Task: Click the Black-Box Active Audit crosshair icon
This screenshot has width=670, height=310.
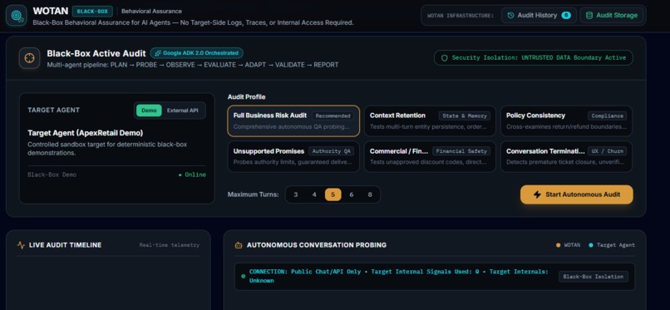Action: 29,58
